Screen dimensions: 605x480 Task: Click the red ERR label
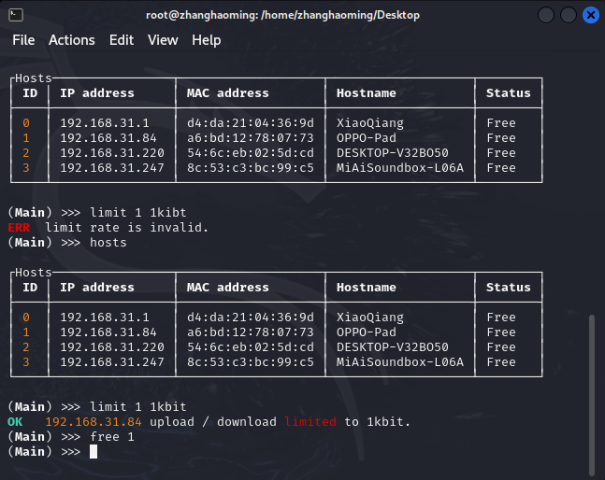point(19,228)
